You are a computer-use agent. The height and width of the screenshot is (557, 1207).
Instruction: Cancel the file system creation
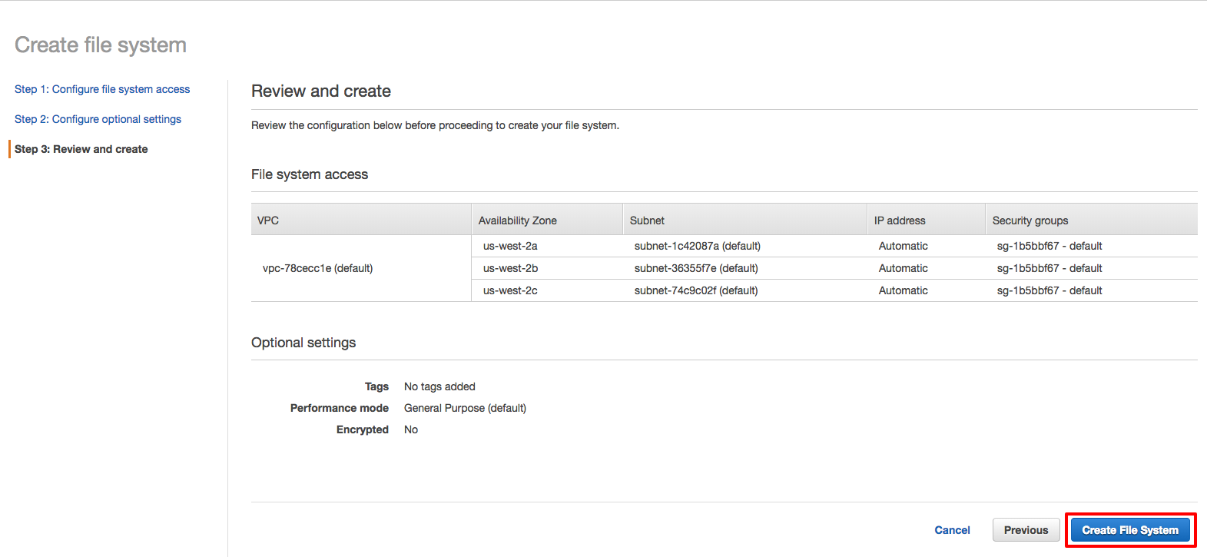pos(952,530)
